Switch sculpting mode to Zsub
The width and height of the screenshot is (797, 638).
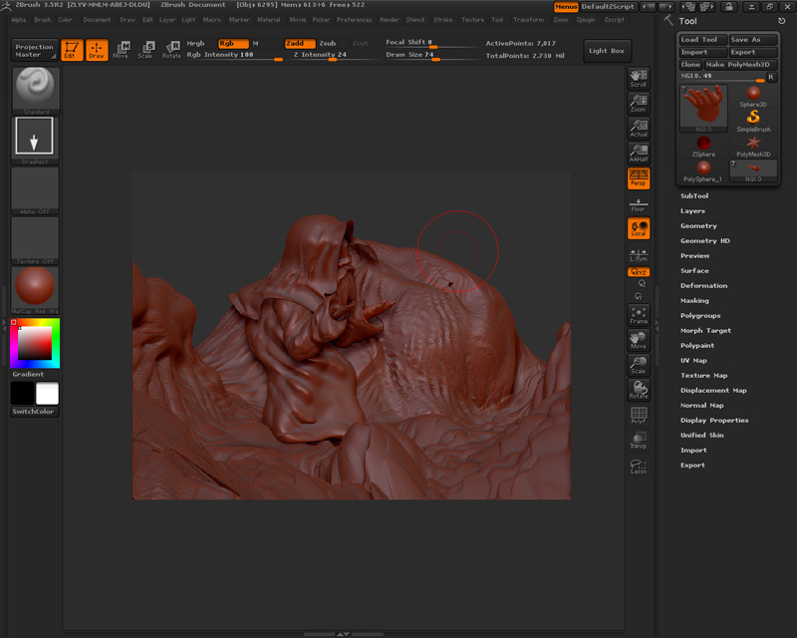[x=327, y=43]
